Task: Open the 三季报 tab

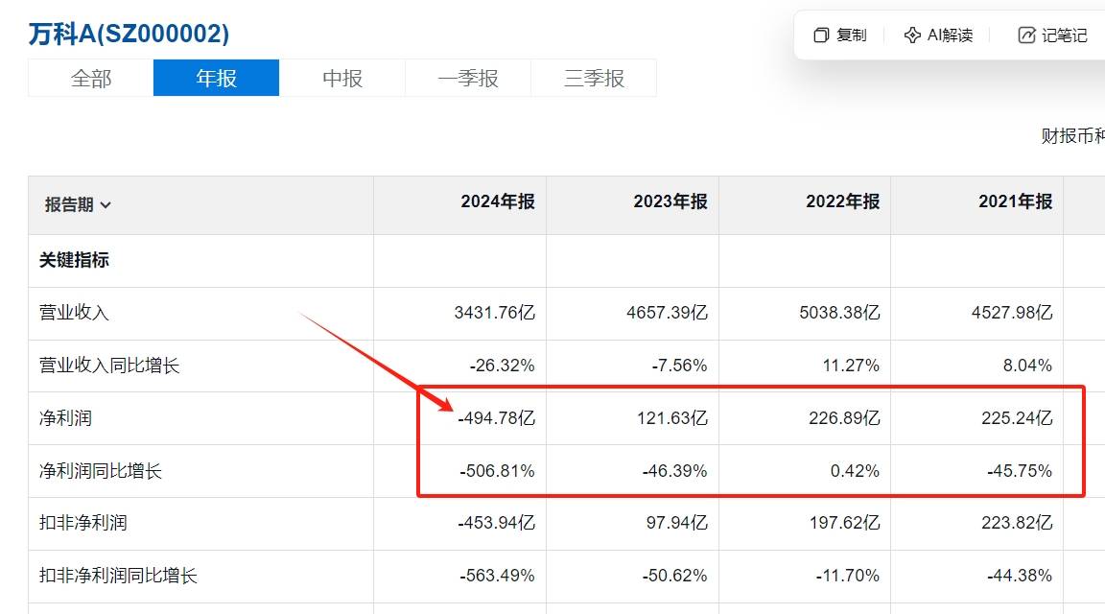Action: (594, 78)
